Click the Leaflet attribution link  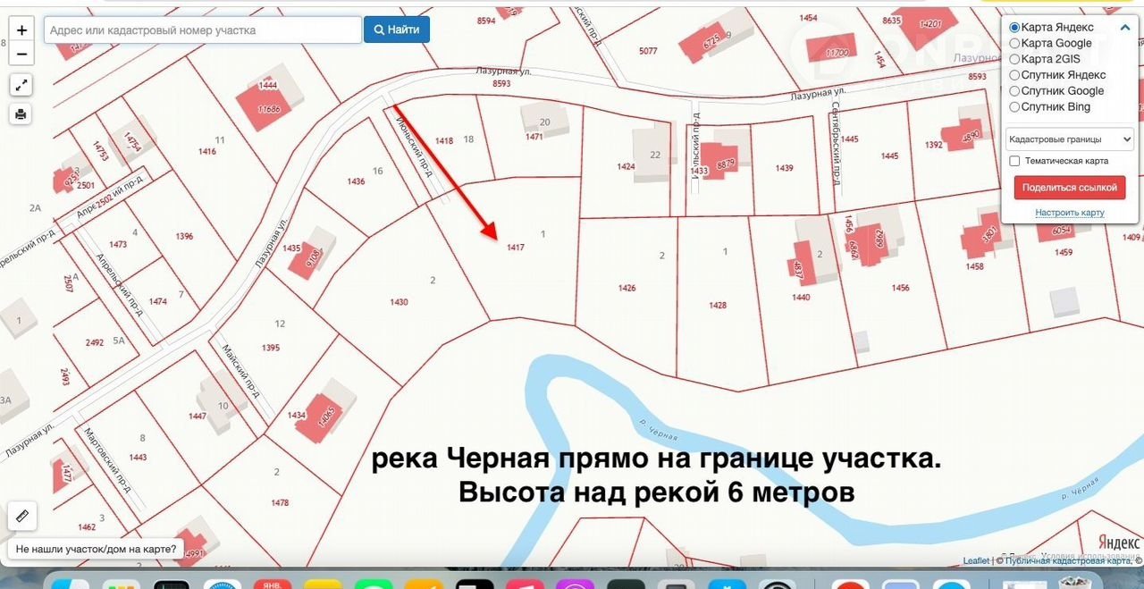coord(975,560)
